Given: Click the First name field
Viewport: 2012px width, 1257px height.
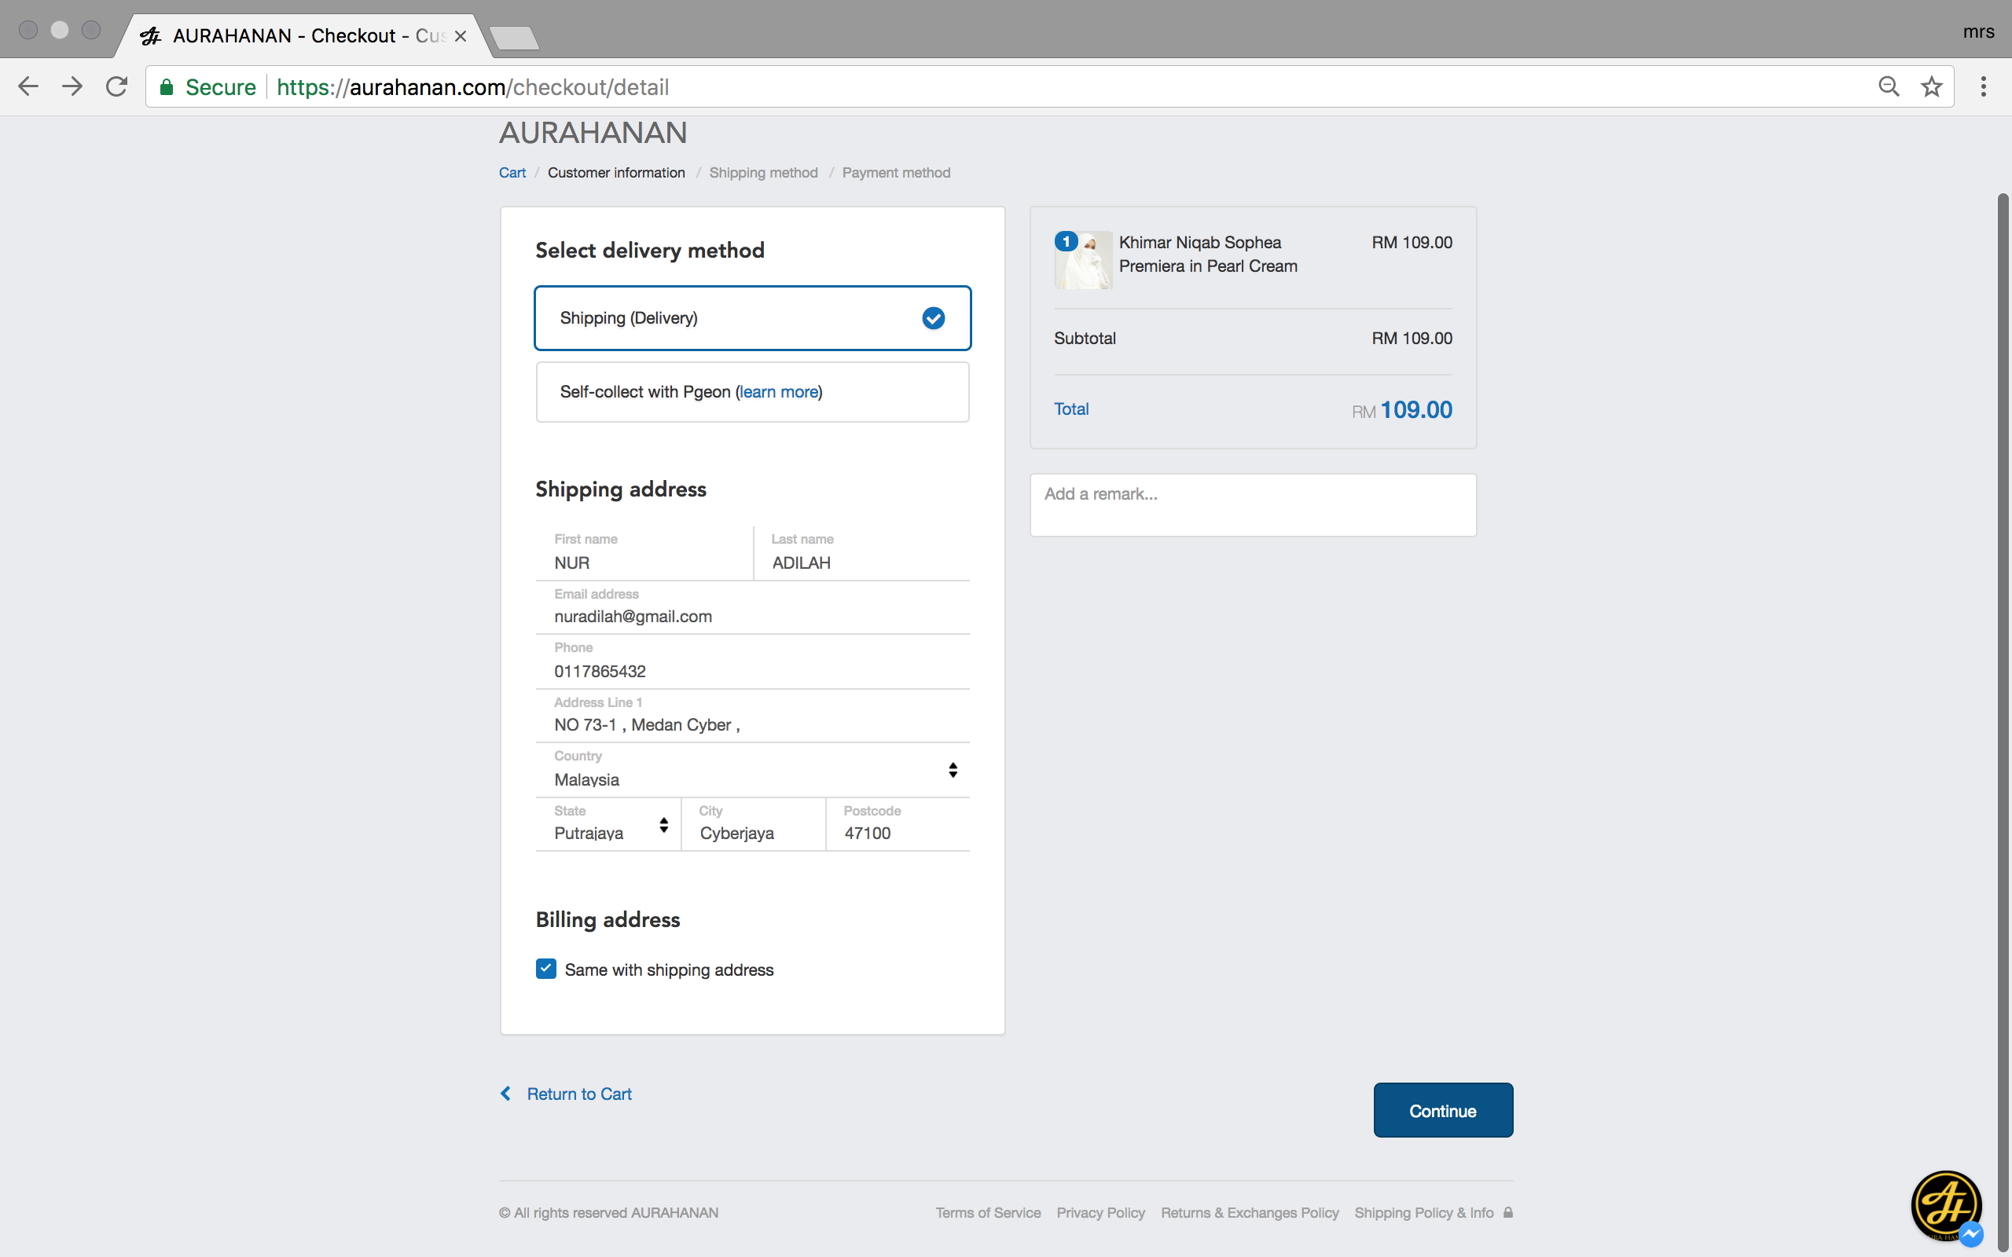Looking at the screenshot, I should click(x=644, y=553).
